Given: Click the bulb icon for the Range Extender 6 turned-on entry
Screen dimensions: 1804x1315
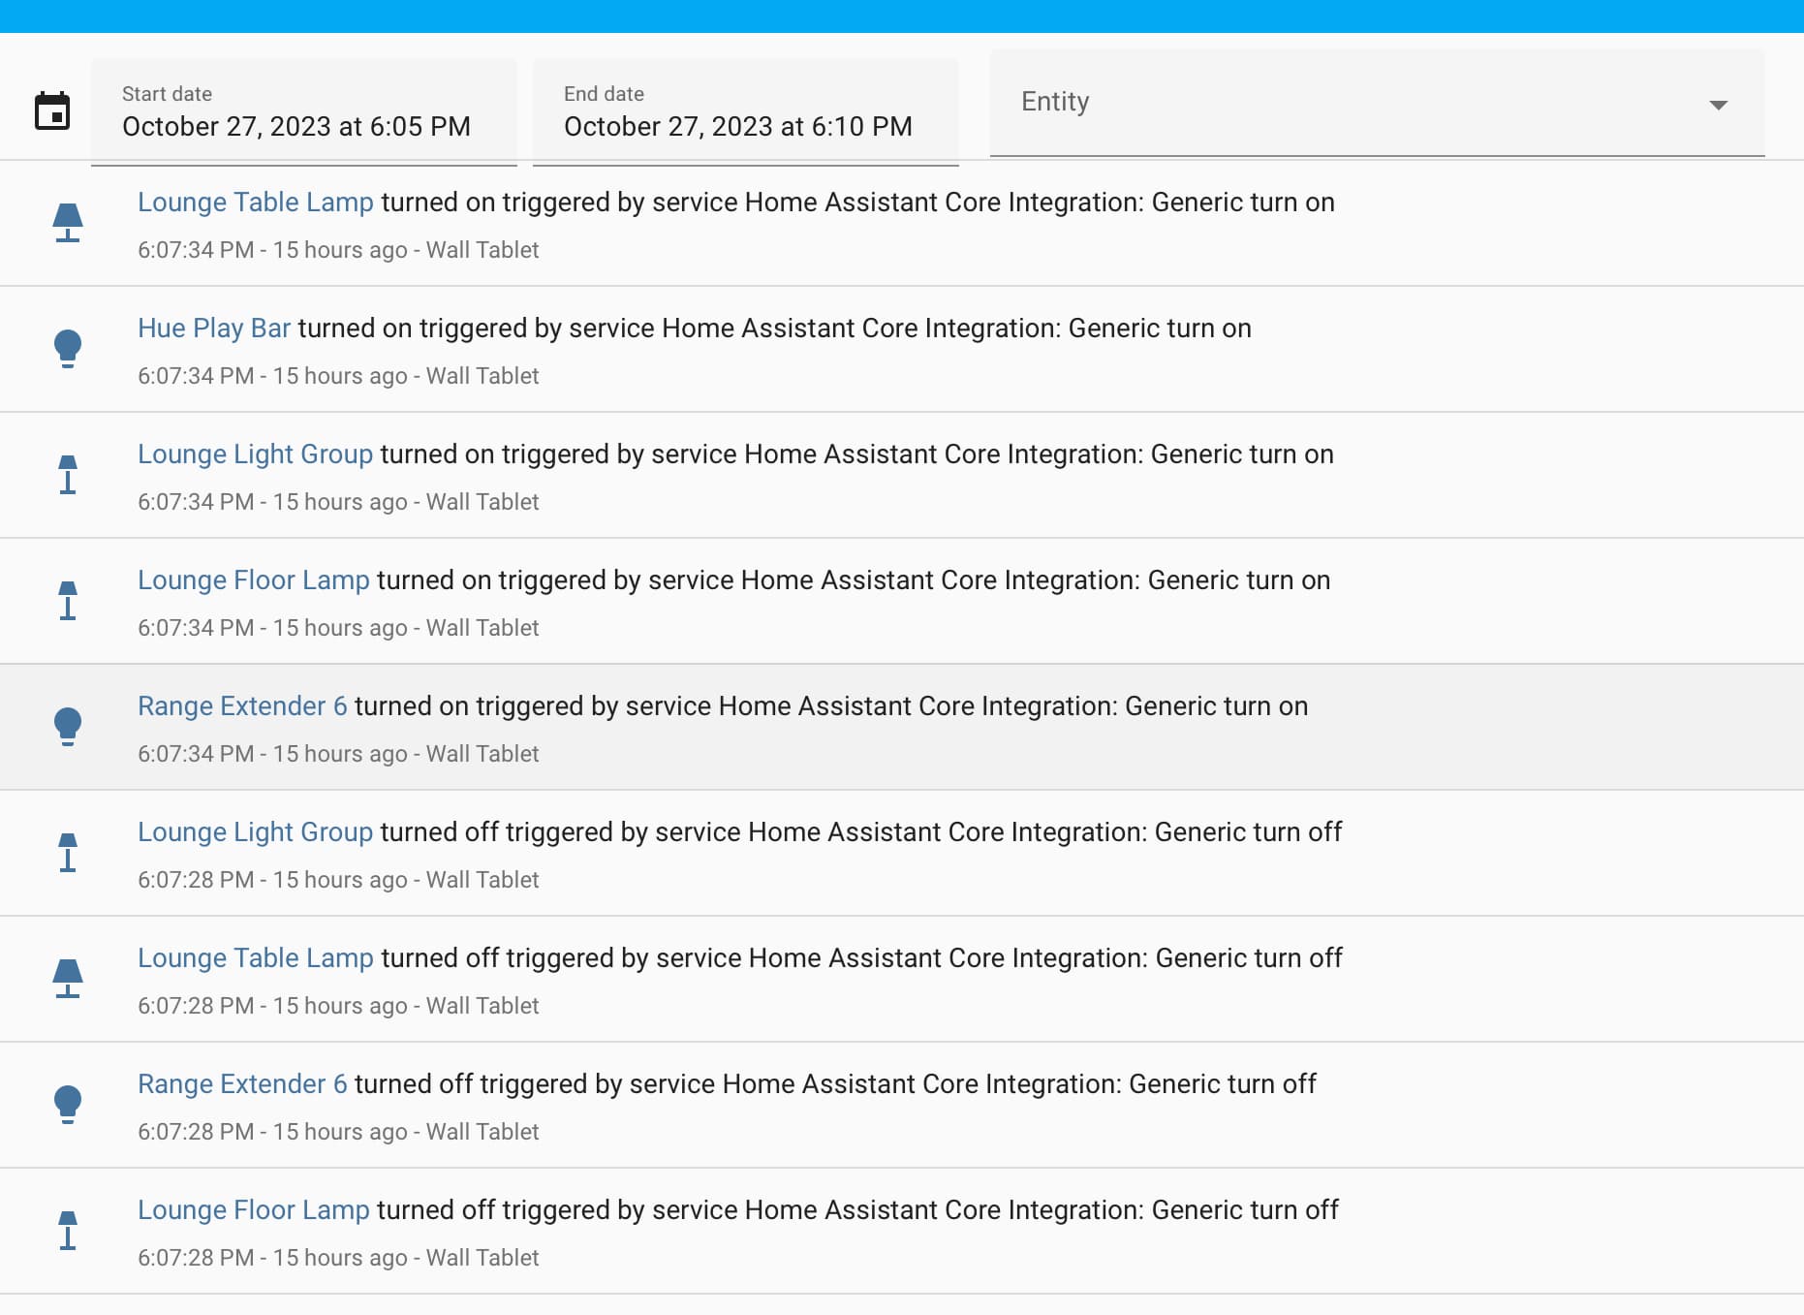Looking at the screenshot, I should click(68, 727).
